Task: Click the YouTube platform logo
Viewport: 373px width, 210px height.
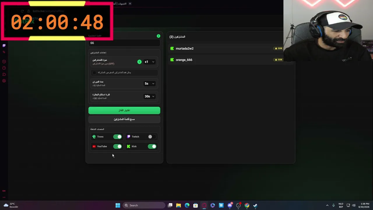Action: (94, 146)
